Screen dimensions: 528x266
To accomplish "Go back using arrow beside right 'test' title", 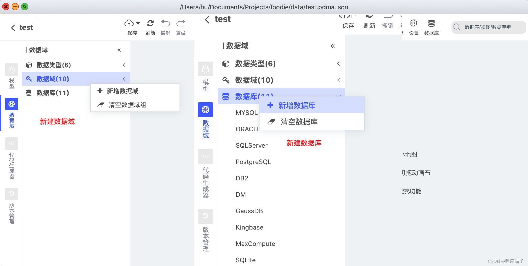I will click(x=207, y=19).
